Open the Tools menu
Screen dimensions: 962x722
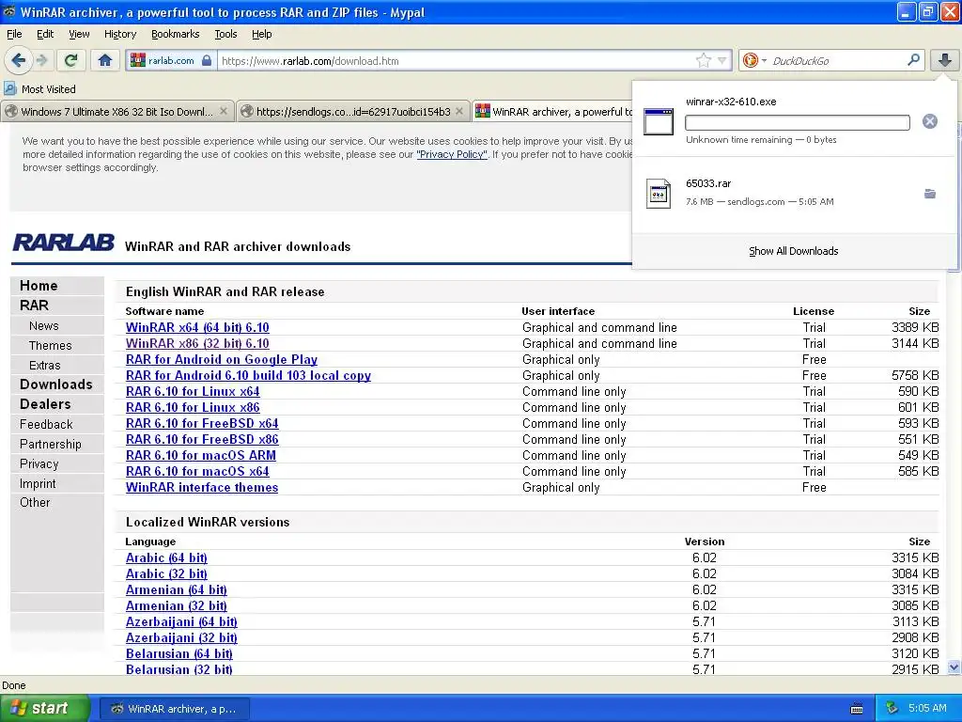click(225, 34)
